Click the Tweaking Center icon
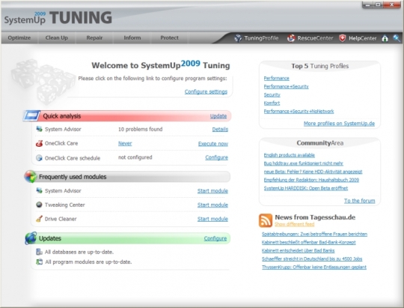 tap(39, 205)
